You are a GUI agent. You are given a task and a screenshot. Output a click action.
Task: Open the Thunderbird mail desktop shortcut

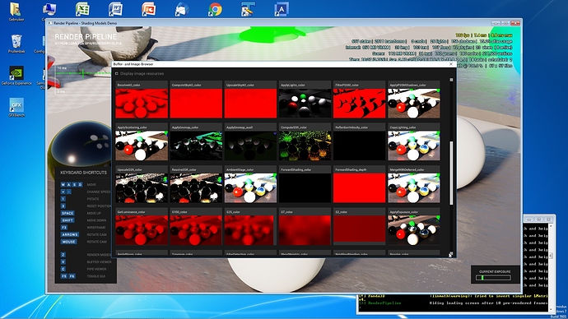coord(182,9)
